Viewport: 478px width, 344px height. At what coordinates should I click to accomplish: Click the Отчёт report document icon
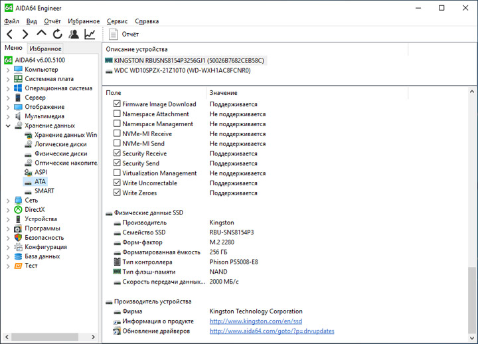point(113,34)
